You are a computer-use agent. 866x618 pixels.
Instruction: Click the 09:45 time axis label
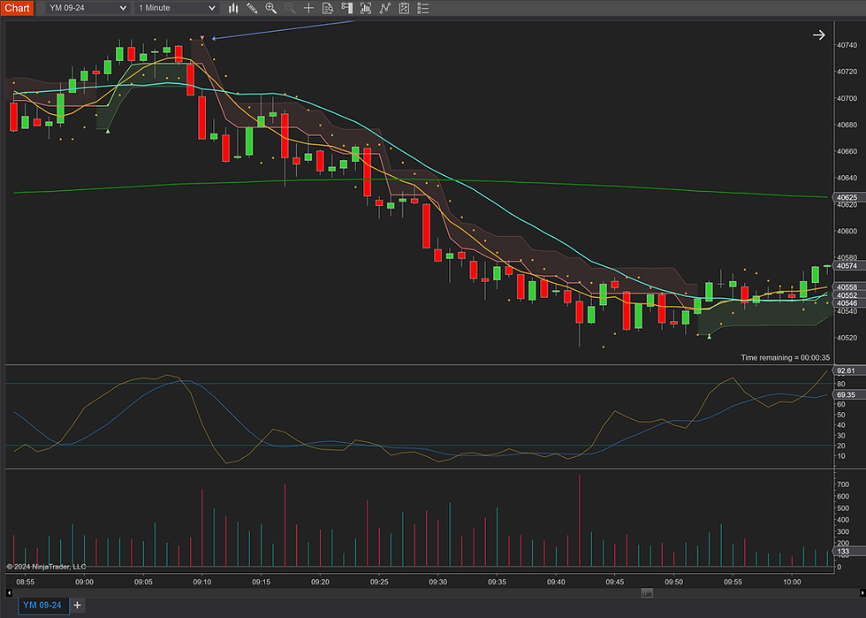click(615, 582)
